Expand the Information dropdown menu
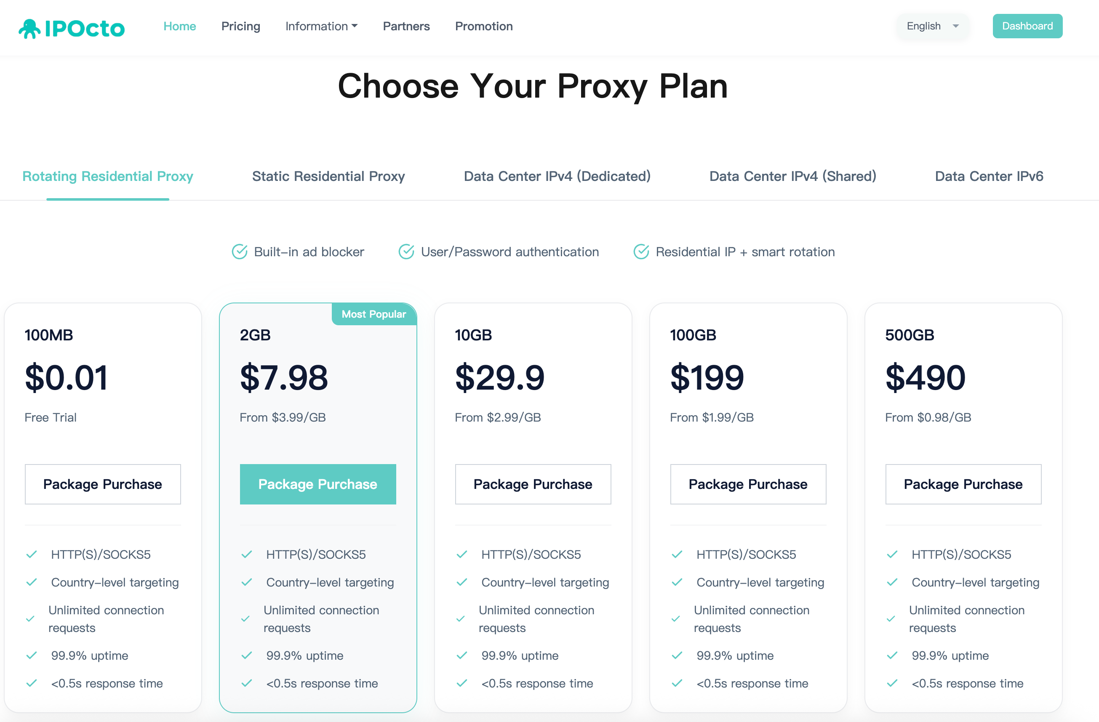This screenshot has height=722, width=1099. (321, 26)
